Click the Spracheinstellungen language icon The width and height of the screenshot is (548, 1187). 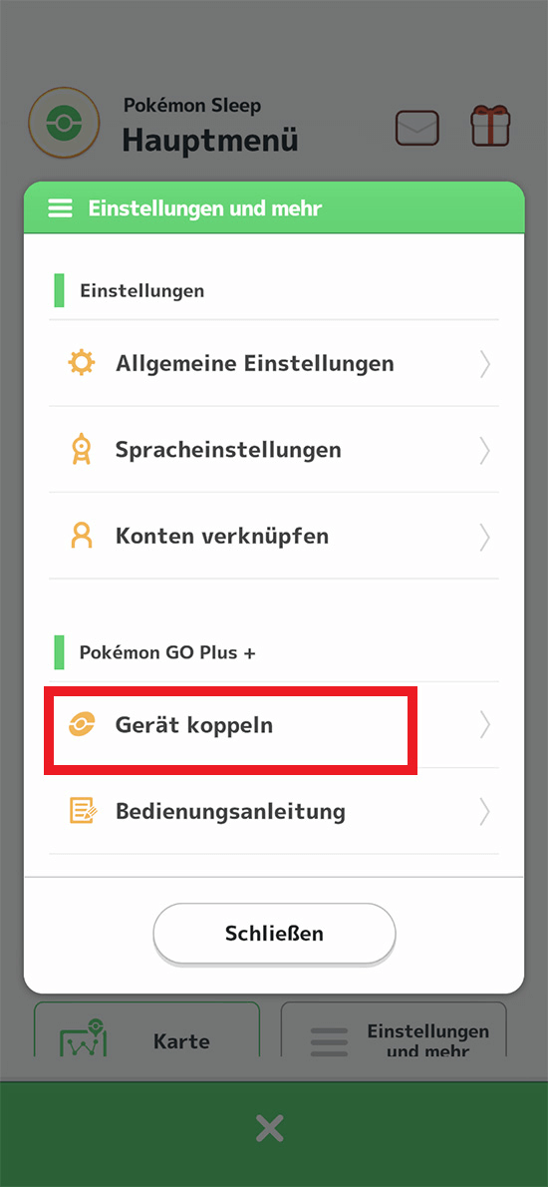coord(81,450)
